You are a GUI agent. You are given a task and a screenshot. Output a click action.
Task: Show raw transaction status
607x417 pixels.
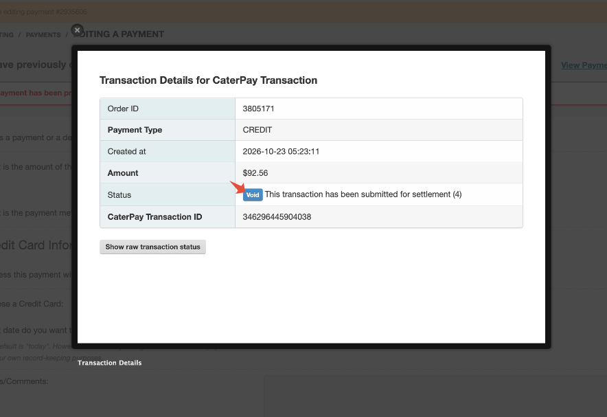point(153,247)
